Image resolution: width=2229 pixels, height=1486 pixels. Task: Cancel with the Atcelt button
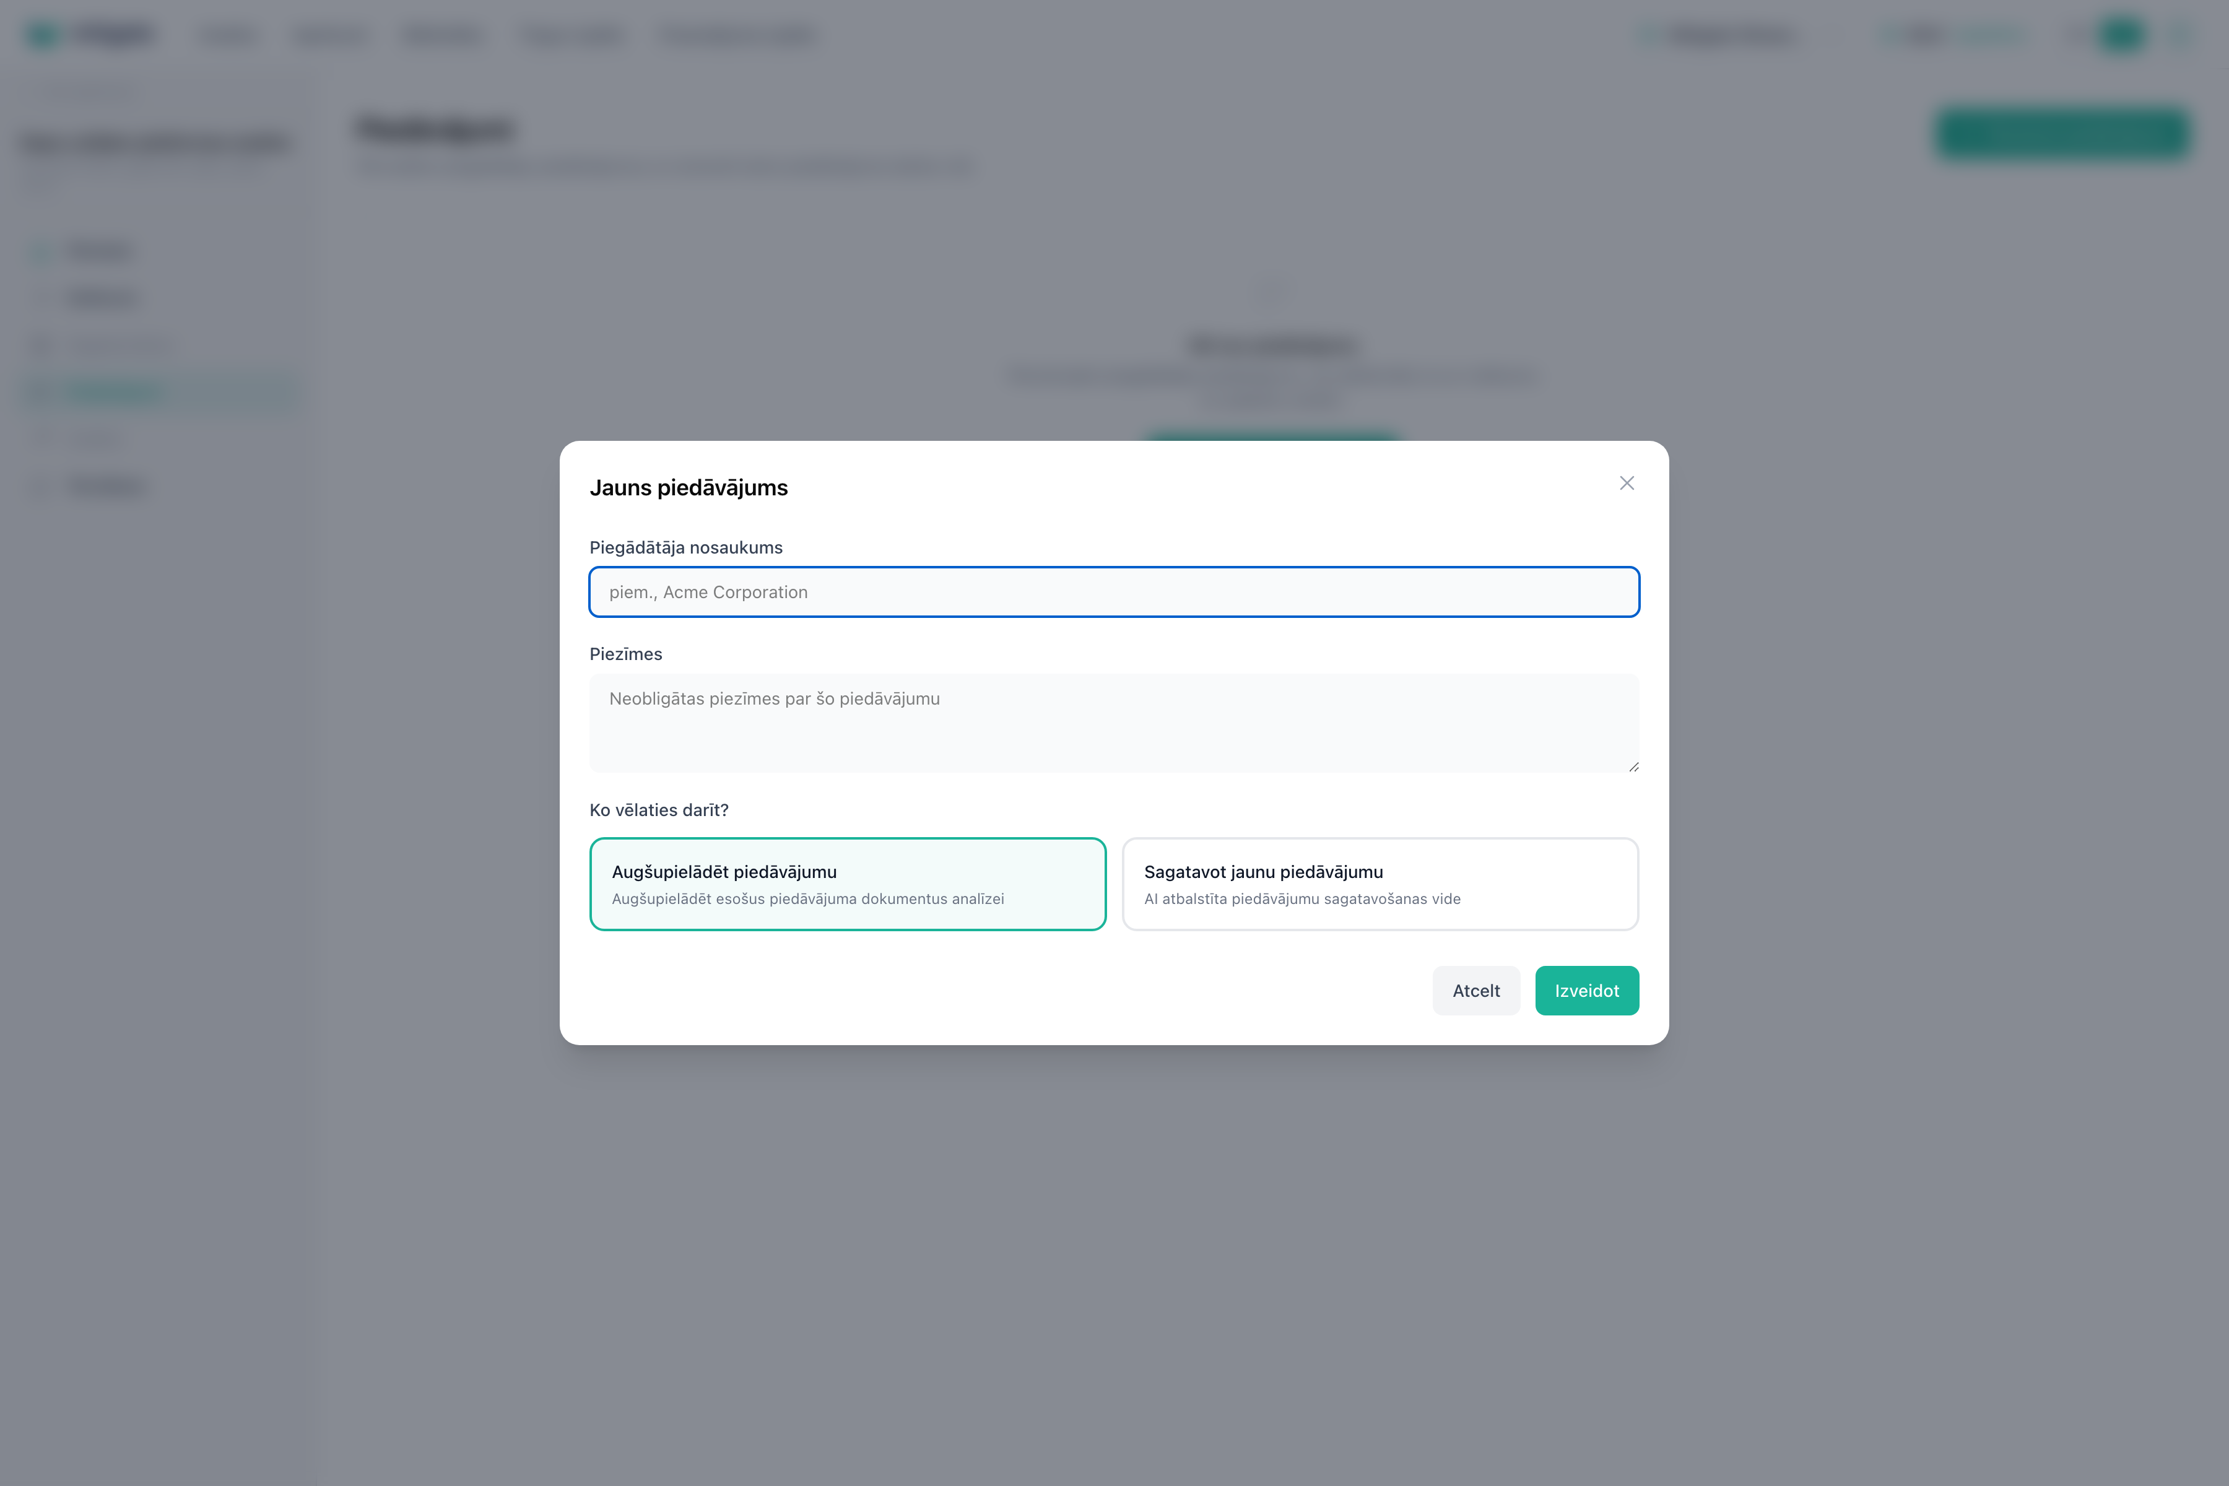pyautogui.click(x=1477, y=990)
